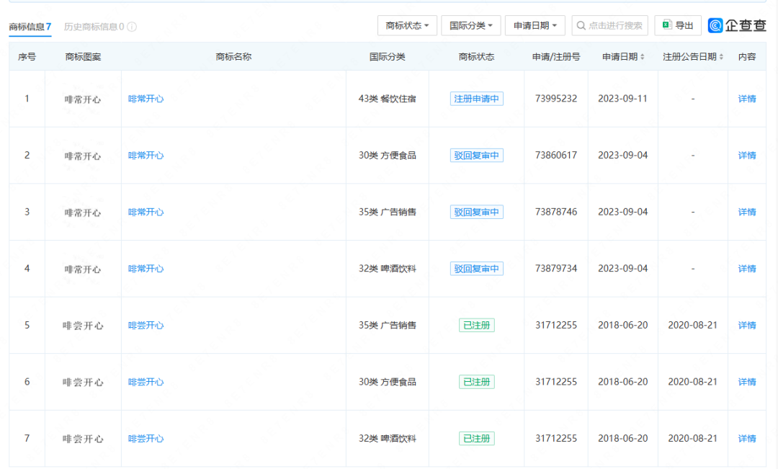The width and height of the screenshot is (778, 469).
Task: Click the 企查查 logo
Action: (737, 25)
